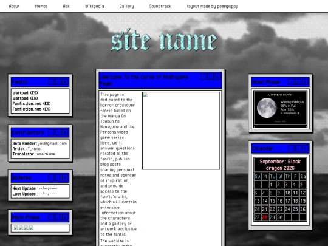Viewport: 328px width, 246px height.
Task: Close the Calendar panel with its X
Action: (305, 148)
